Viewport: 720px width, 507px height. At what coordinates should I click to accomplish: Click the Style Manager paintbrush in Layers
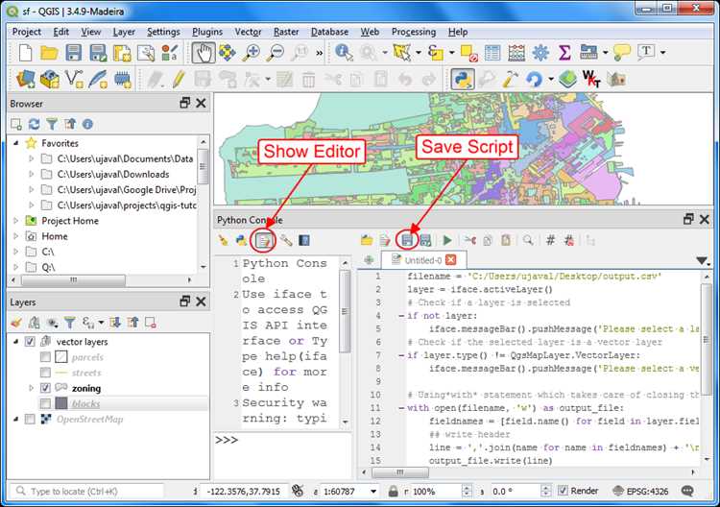16,323
